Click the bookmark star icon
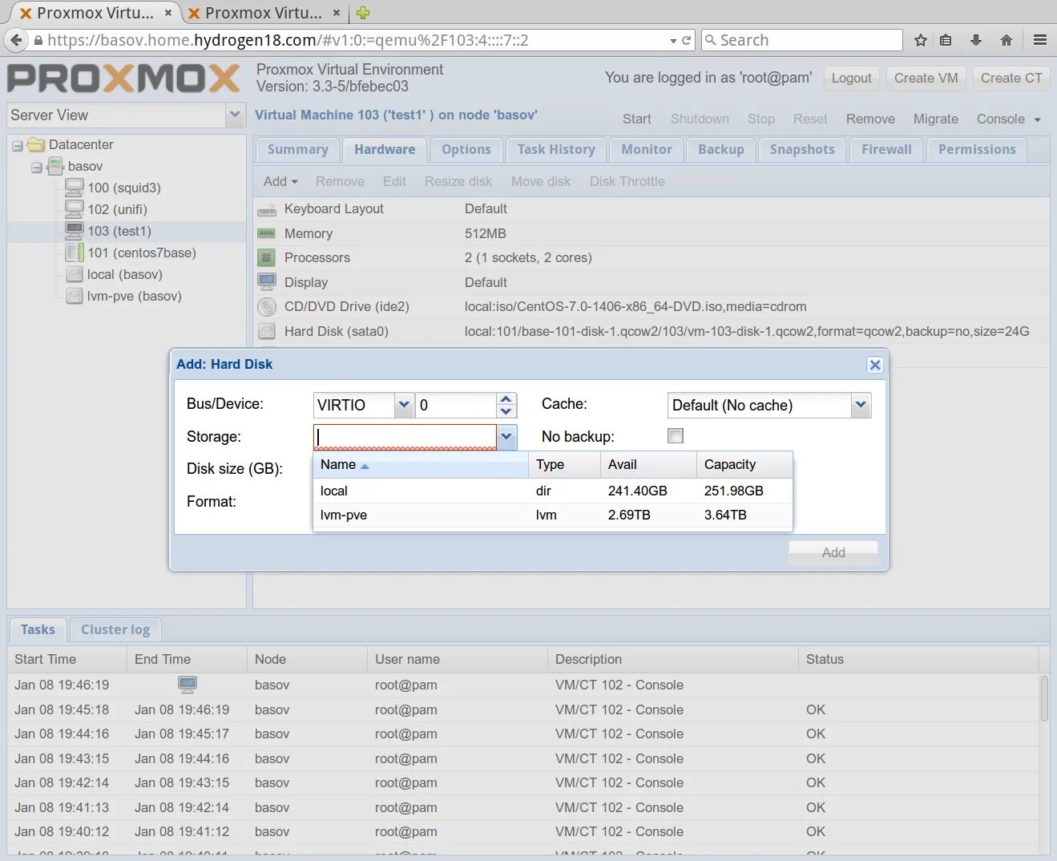 click(x=921, y=40)
